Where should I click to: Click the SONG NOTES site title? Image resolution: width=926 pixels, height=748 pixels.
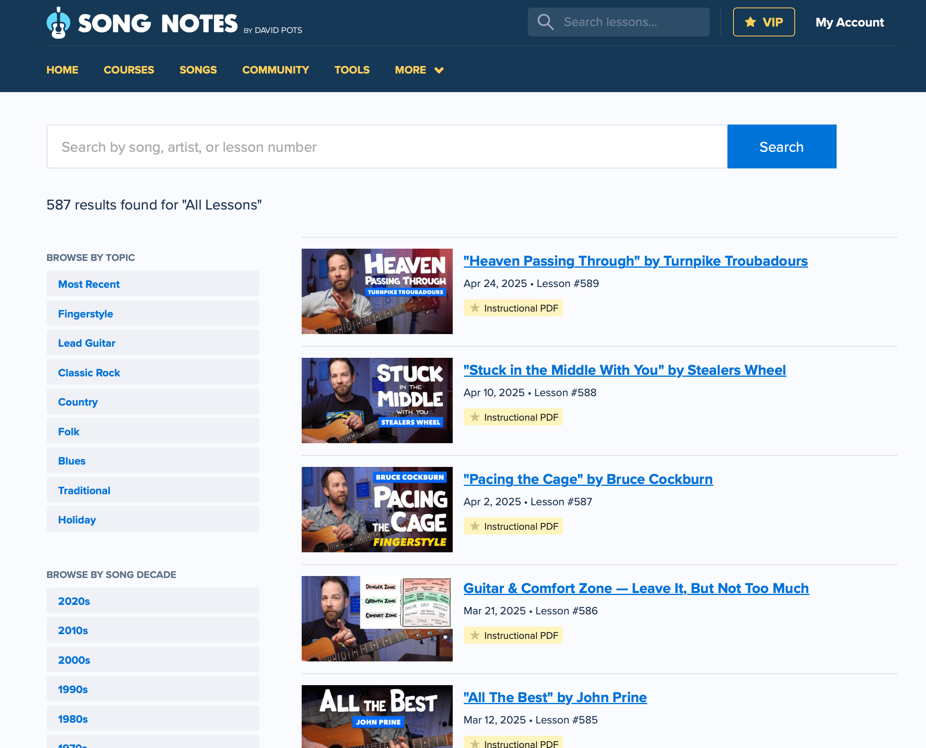(158, 23)
